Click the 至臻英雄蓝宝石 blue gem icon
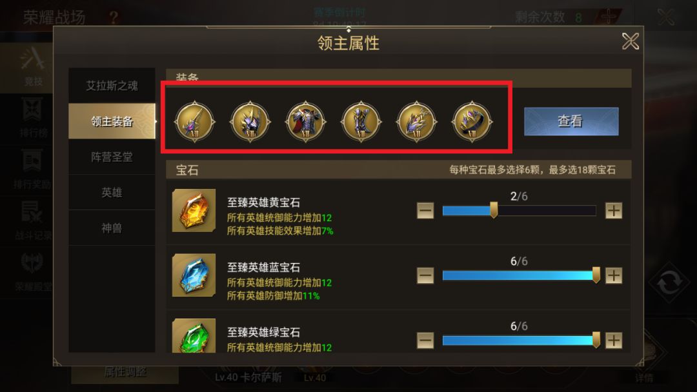Screen dimensions: 697x392 point(194,275)
